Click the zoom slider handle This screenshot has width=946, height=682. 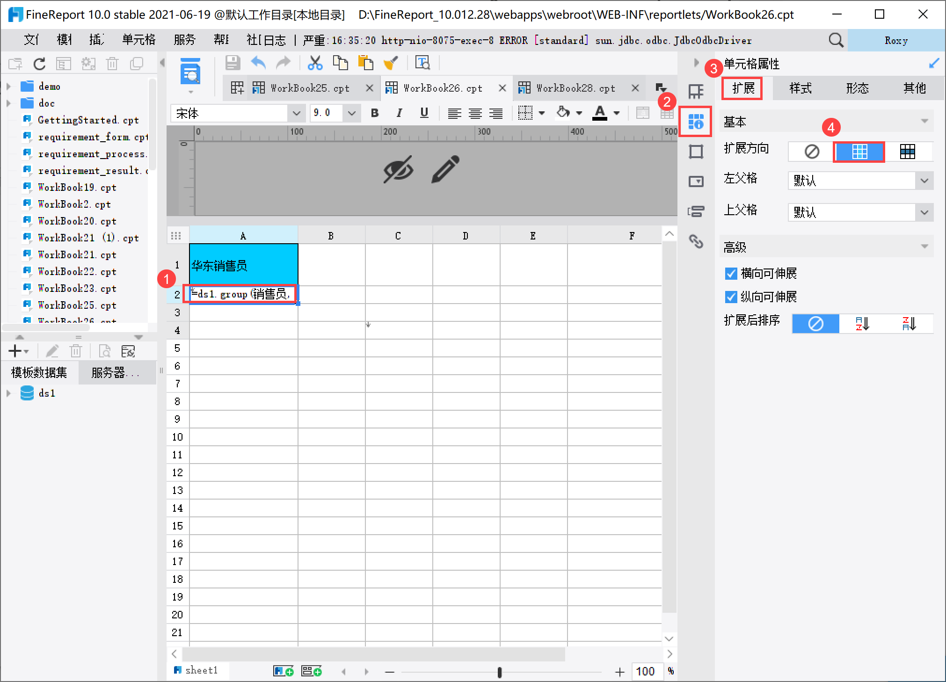click(x=500, y=672)
